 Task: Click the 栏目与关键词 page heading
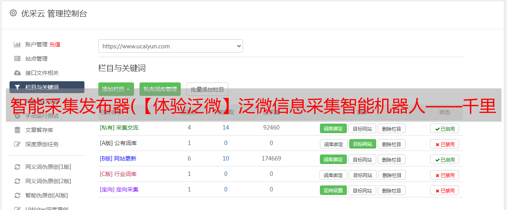(122, 68)
